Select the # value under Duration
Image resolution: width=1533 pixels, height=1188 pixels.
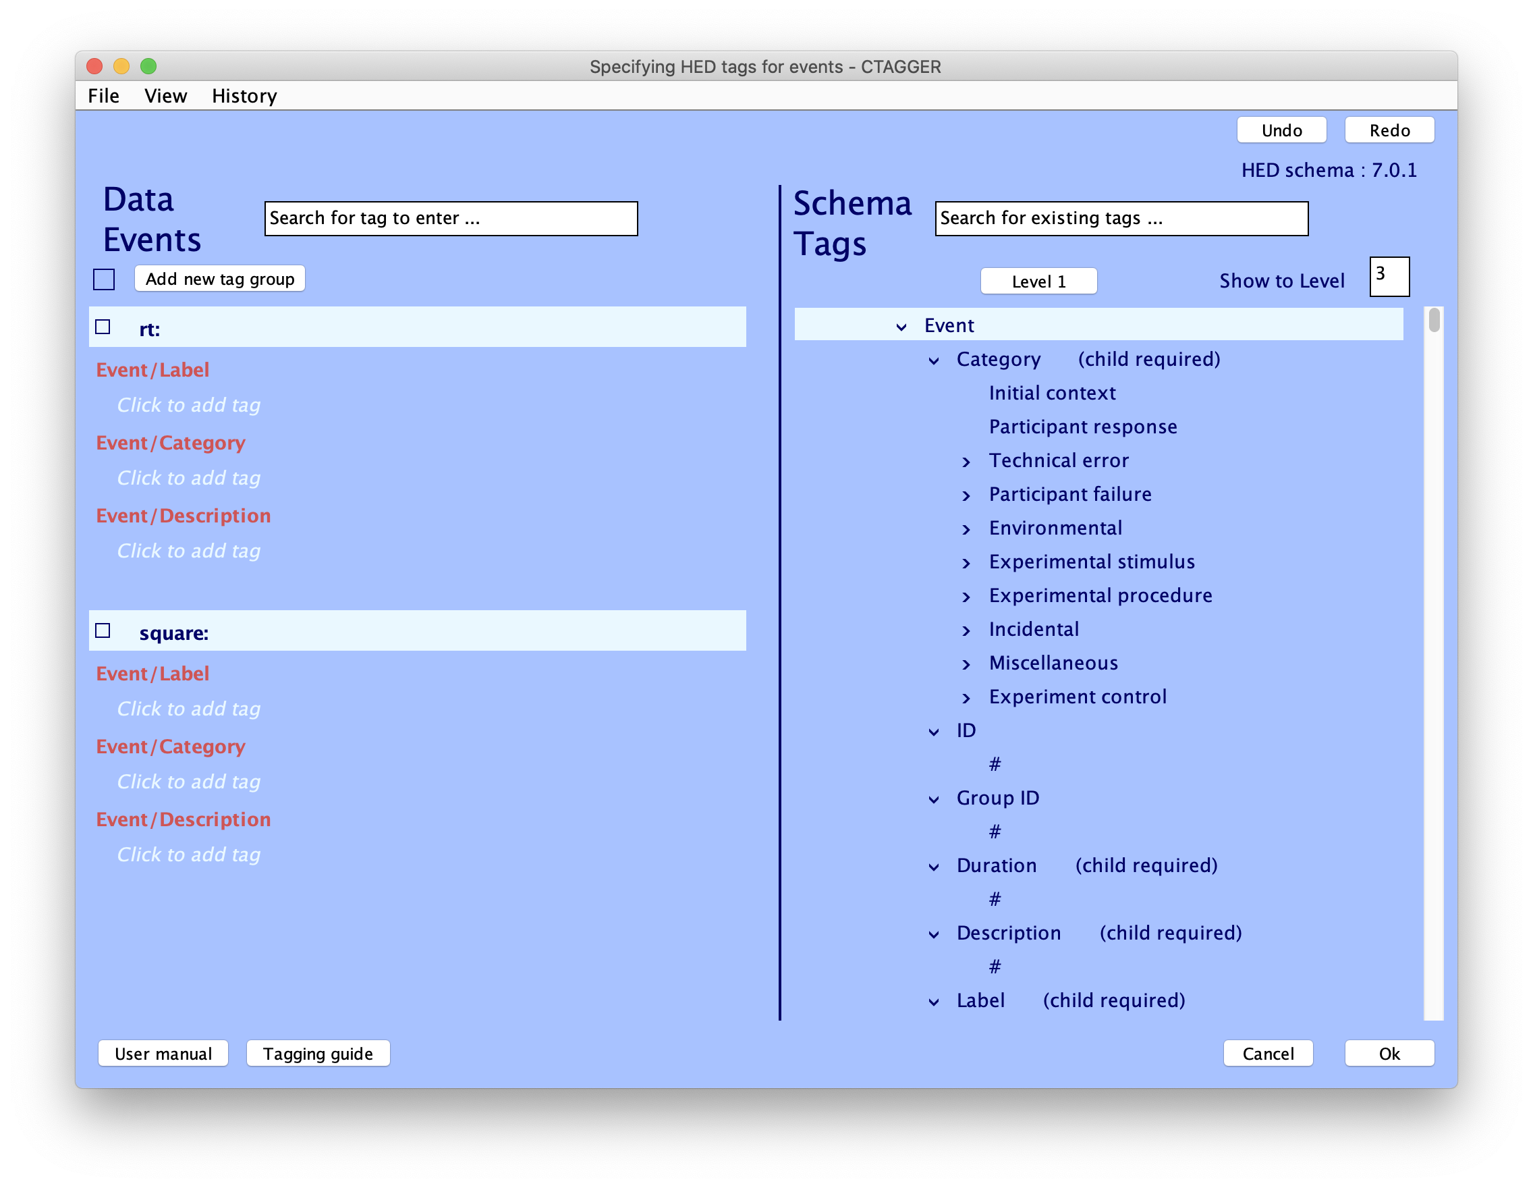pyautogui.click(x=995, y=899)
